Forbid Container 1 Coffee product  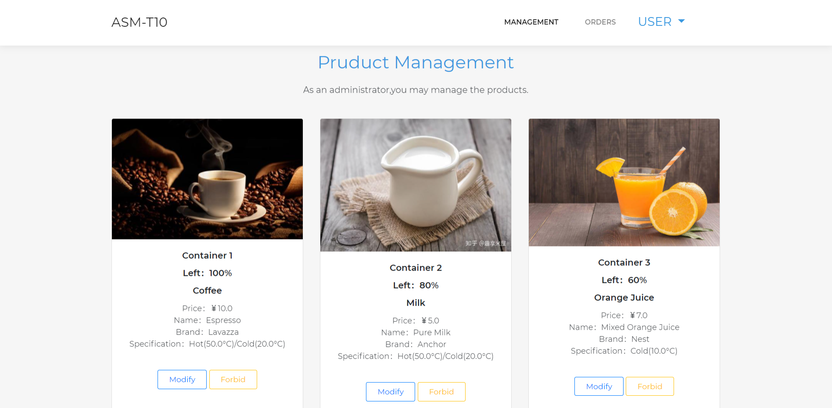click(233, 379)
